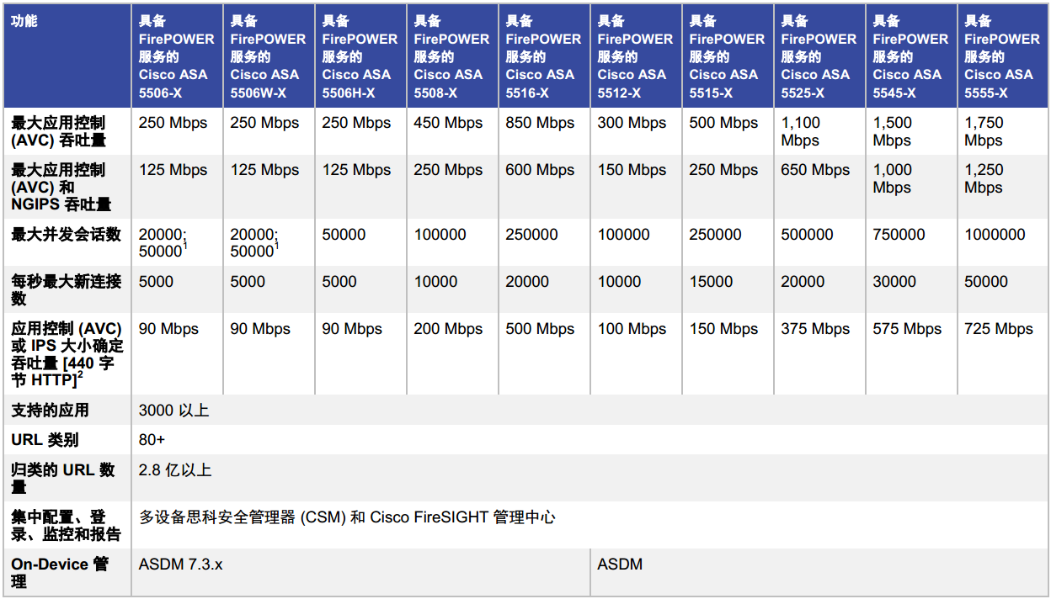Click the 200 Mbps value
Screen dimensions: 1051x599
click(449, 329)
